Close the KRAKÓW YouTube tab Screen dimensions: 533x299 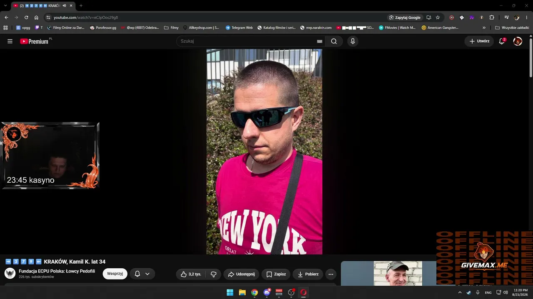click(x=71, y=5)
